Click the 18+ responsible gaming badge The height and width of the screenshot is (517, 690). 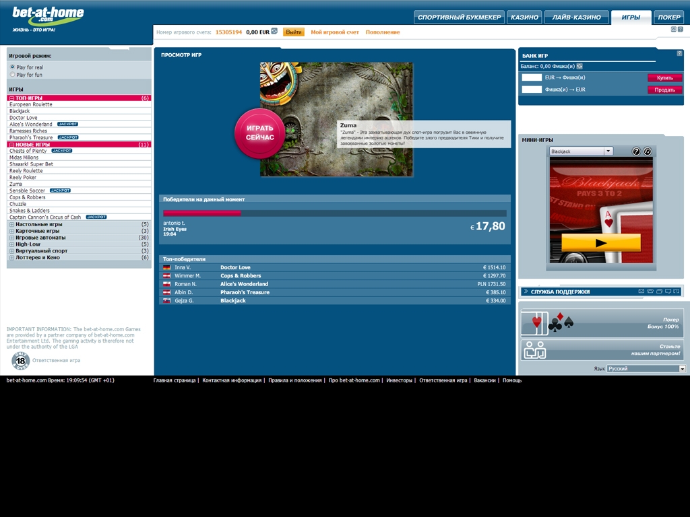(x=21, y=361)
